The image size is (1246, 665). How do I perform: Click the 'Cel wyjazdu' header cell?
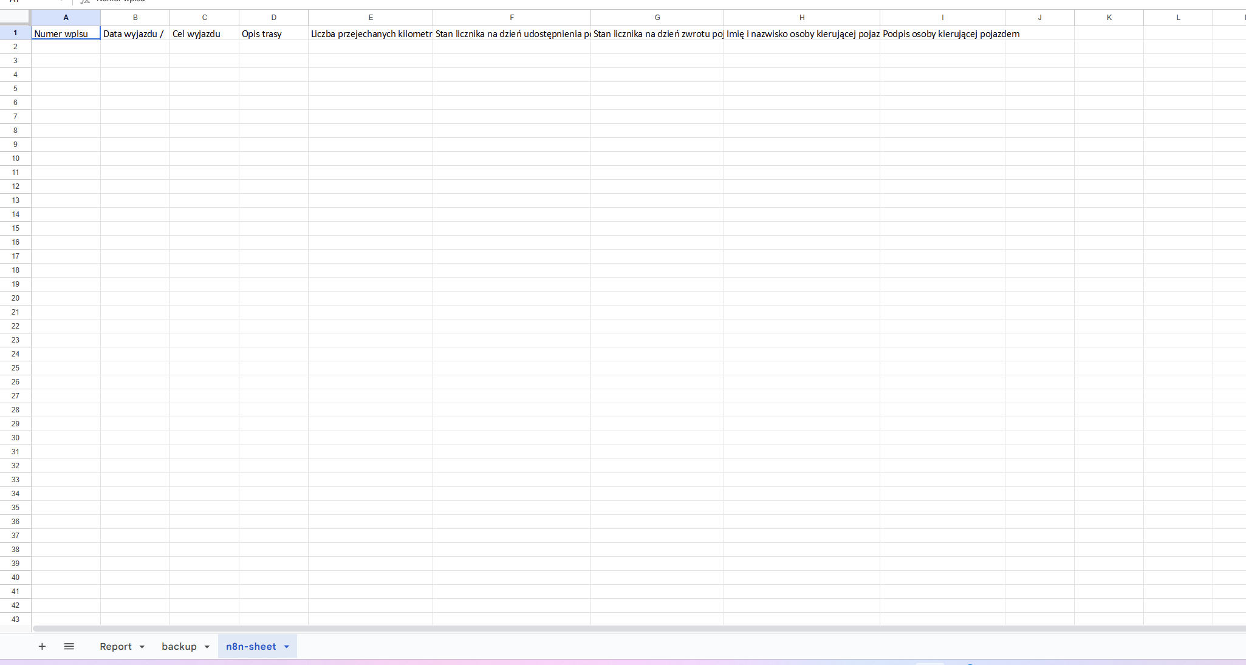204,33
